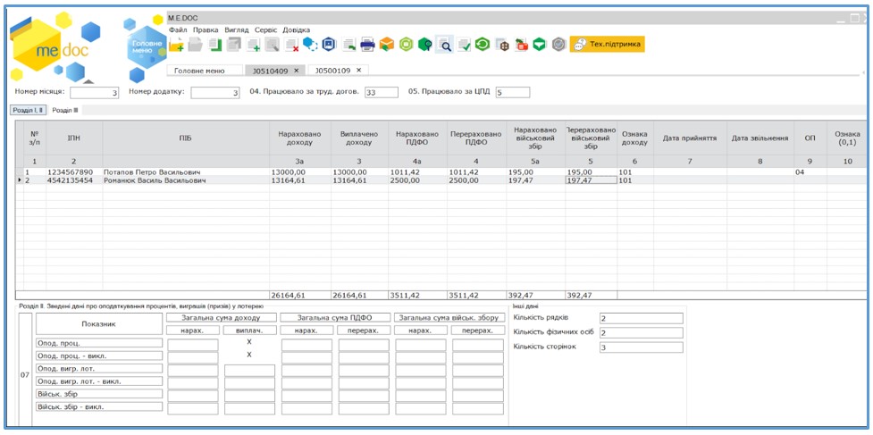Click Опод. проц. нарах. income field
This screenshot has width=873, height=435.
coord(193,345)
